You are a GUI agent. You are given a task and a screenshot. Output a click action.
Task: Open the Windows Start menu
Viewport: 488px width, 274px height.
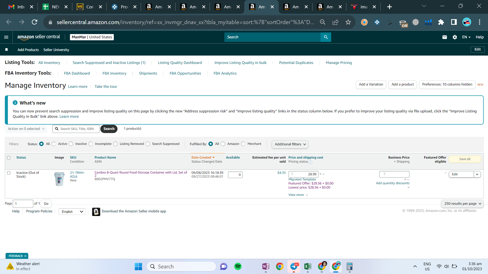(x=138, y=266)
